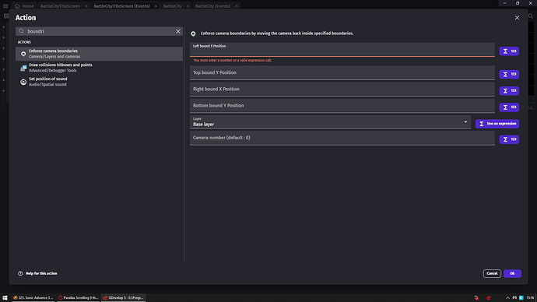Switch to BattleCityTitleScreen (Events) tab

121,5
